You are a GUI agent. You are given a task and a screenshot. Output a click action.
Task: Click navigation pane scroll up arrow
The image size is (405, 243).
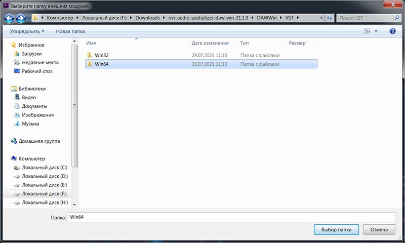click(x=74, y=41)
